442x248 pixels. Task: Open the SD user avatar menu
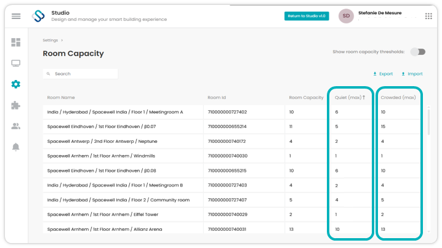pyautogui.click(x=346, y=16)
